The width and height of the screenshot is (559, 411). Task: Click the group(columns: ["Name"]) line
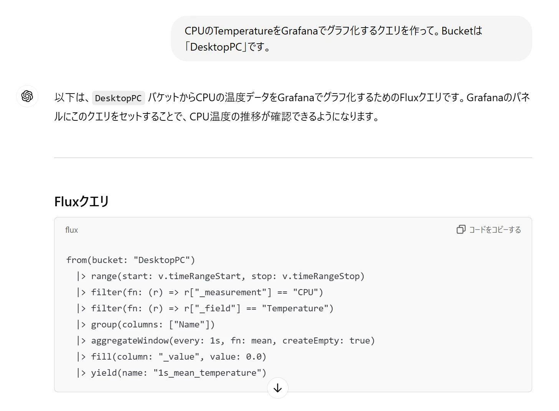click(145, 324)
